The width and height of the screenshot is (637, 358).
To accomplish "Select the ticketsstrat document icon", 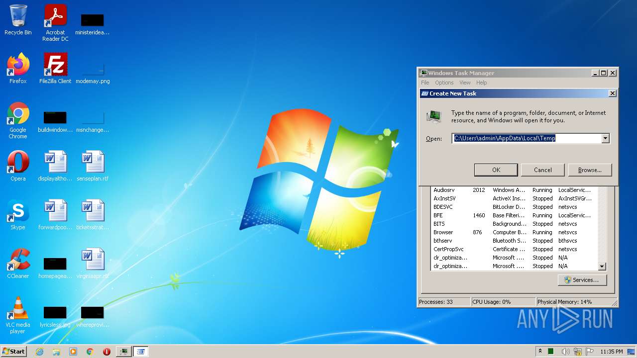I will pyautogui.click(x=93, y=215).
